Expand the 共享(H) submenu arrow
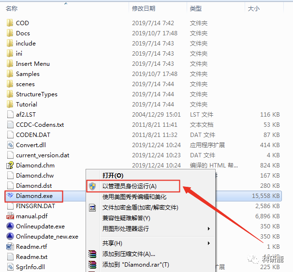Screen dimensions: 293x272 [x=209, y=243]
